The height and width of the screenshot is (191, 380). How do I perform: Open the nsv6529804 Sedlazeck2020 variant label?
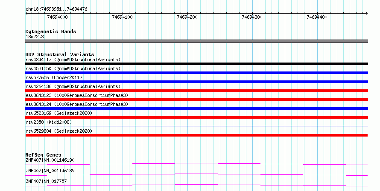tap(59, 131)
